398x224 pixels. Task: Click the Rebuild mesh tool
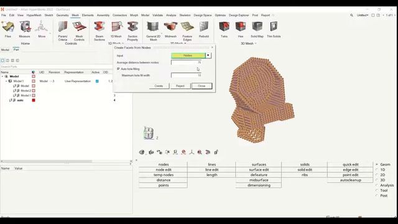pos(204,29)
